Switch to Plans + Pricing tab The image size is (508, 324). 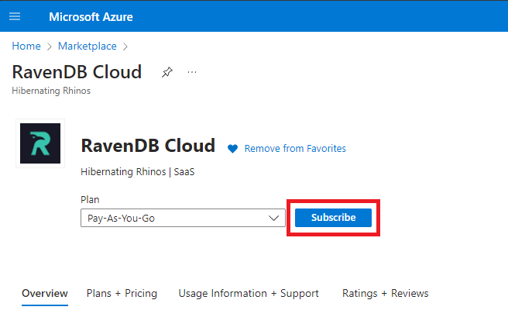[122, 293]
